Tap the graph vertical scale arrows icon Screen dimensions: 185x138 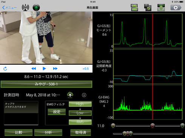(161, 8)
